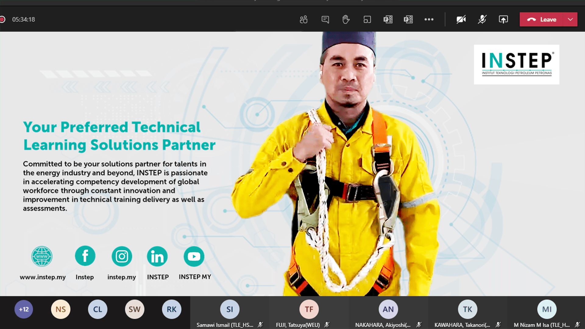
Task: Show the participants list
Action: point(303,19)
